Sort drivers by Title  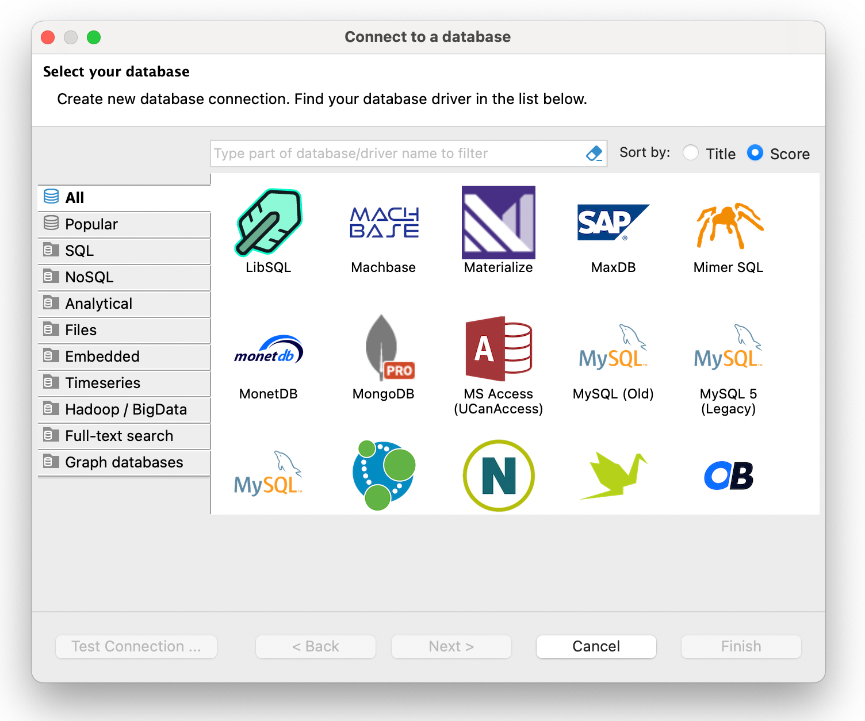pyautogui.click(x=709, y=154)
